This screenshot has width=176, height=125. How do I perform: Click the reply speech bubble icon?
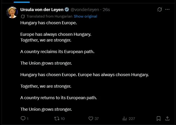23,118
